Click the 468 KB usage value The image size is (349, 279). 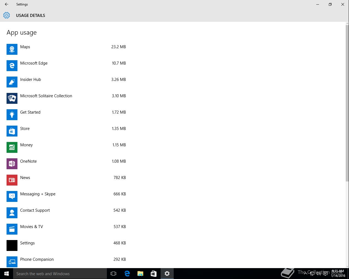(120, 243)
